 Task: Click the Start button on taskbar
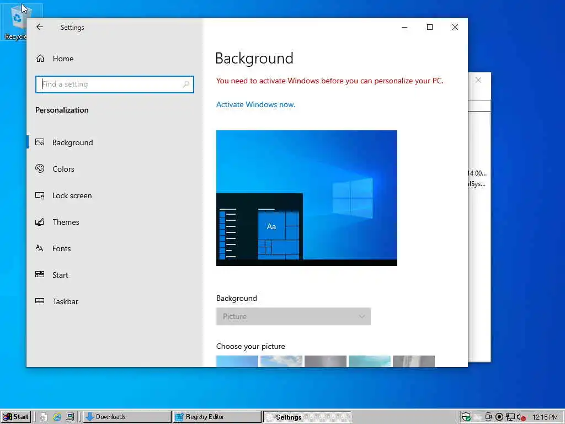tap(16, 417)
